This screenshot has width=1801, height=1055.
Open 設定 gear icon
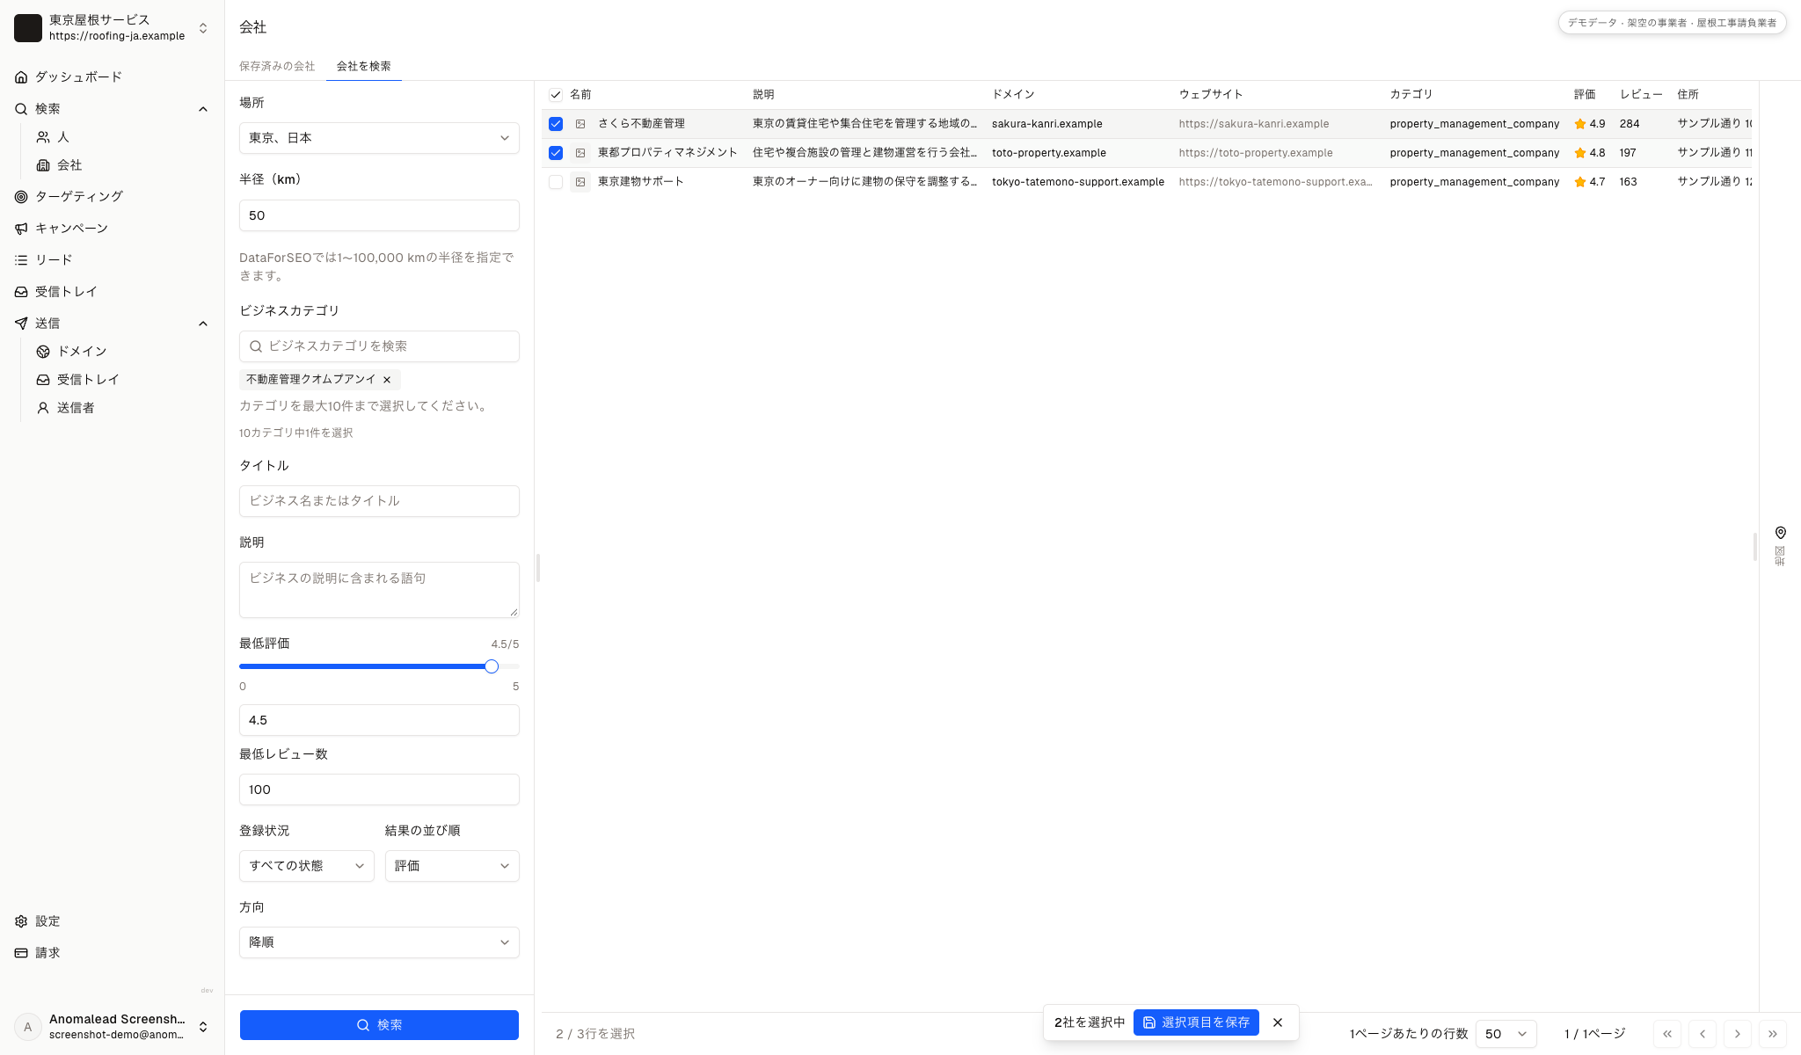(x=21, y=921)
